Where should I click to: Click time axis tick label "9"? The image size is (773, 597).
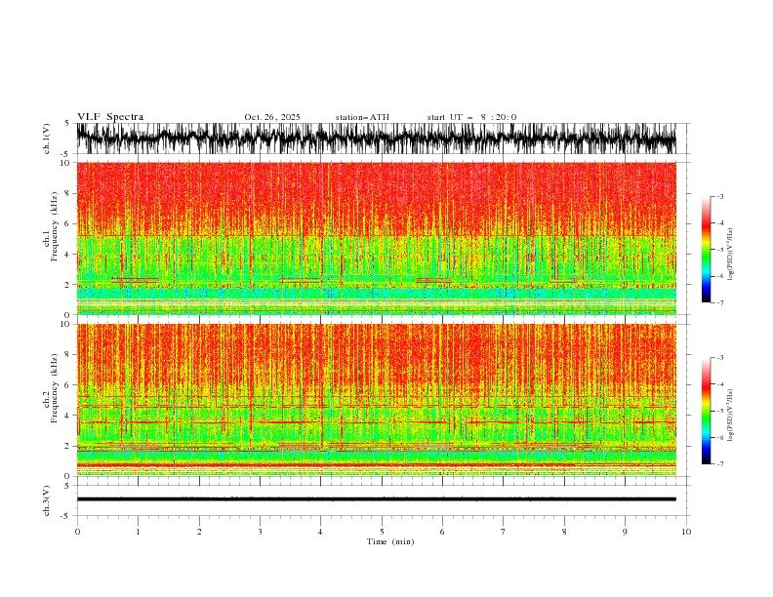[625, 532]
